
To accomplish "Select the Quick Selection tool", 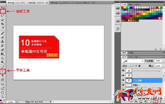I will (x=3, y=20).
